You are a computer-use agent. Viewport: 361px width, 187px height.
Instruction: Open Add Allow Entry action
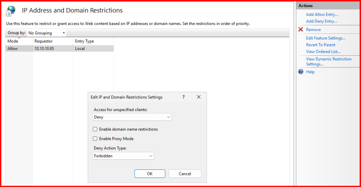click(322, 15)
